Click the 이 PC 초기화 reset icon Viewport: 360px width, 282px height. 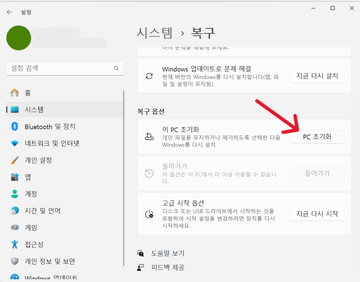pos(149,136)
